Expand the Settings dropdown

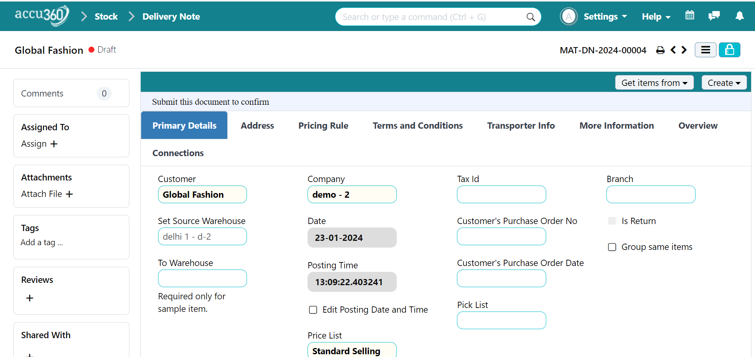pos(605,16)
